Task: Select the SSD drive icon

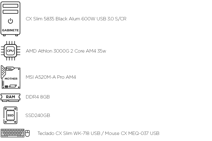Action: click(x=10, y=115)
